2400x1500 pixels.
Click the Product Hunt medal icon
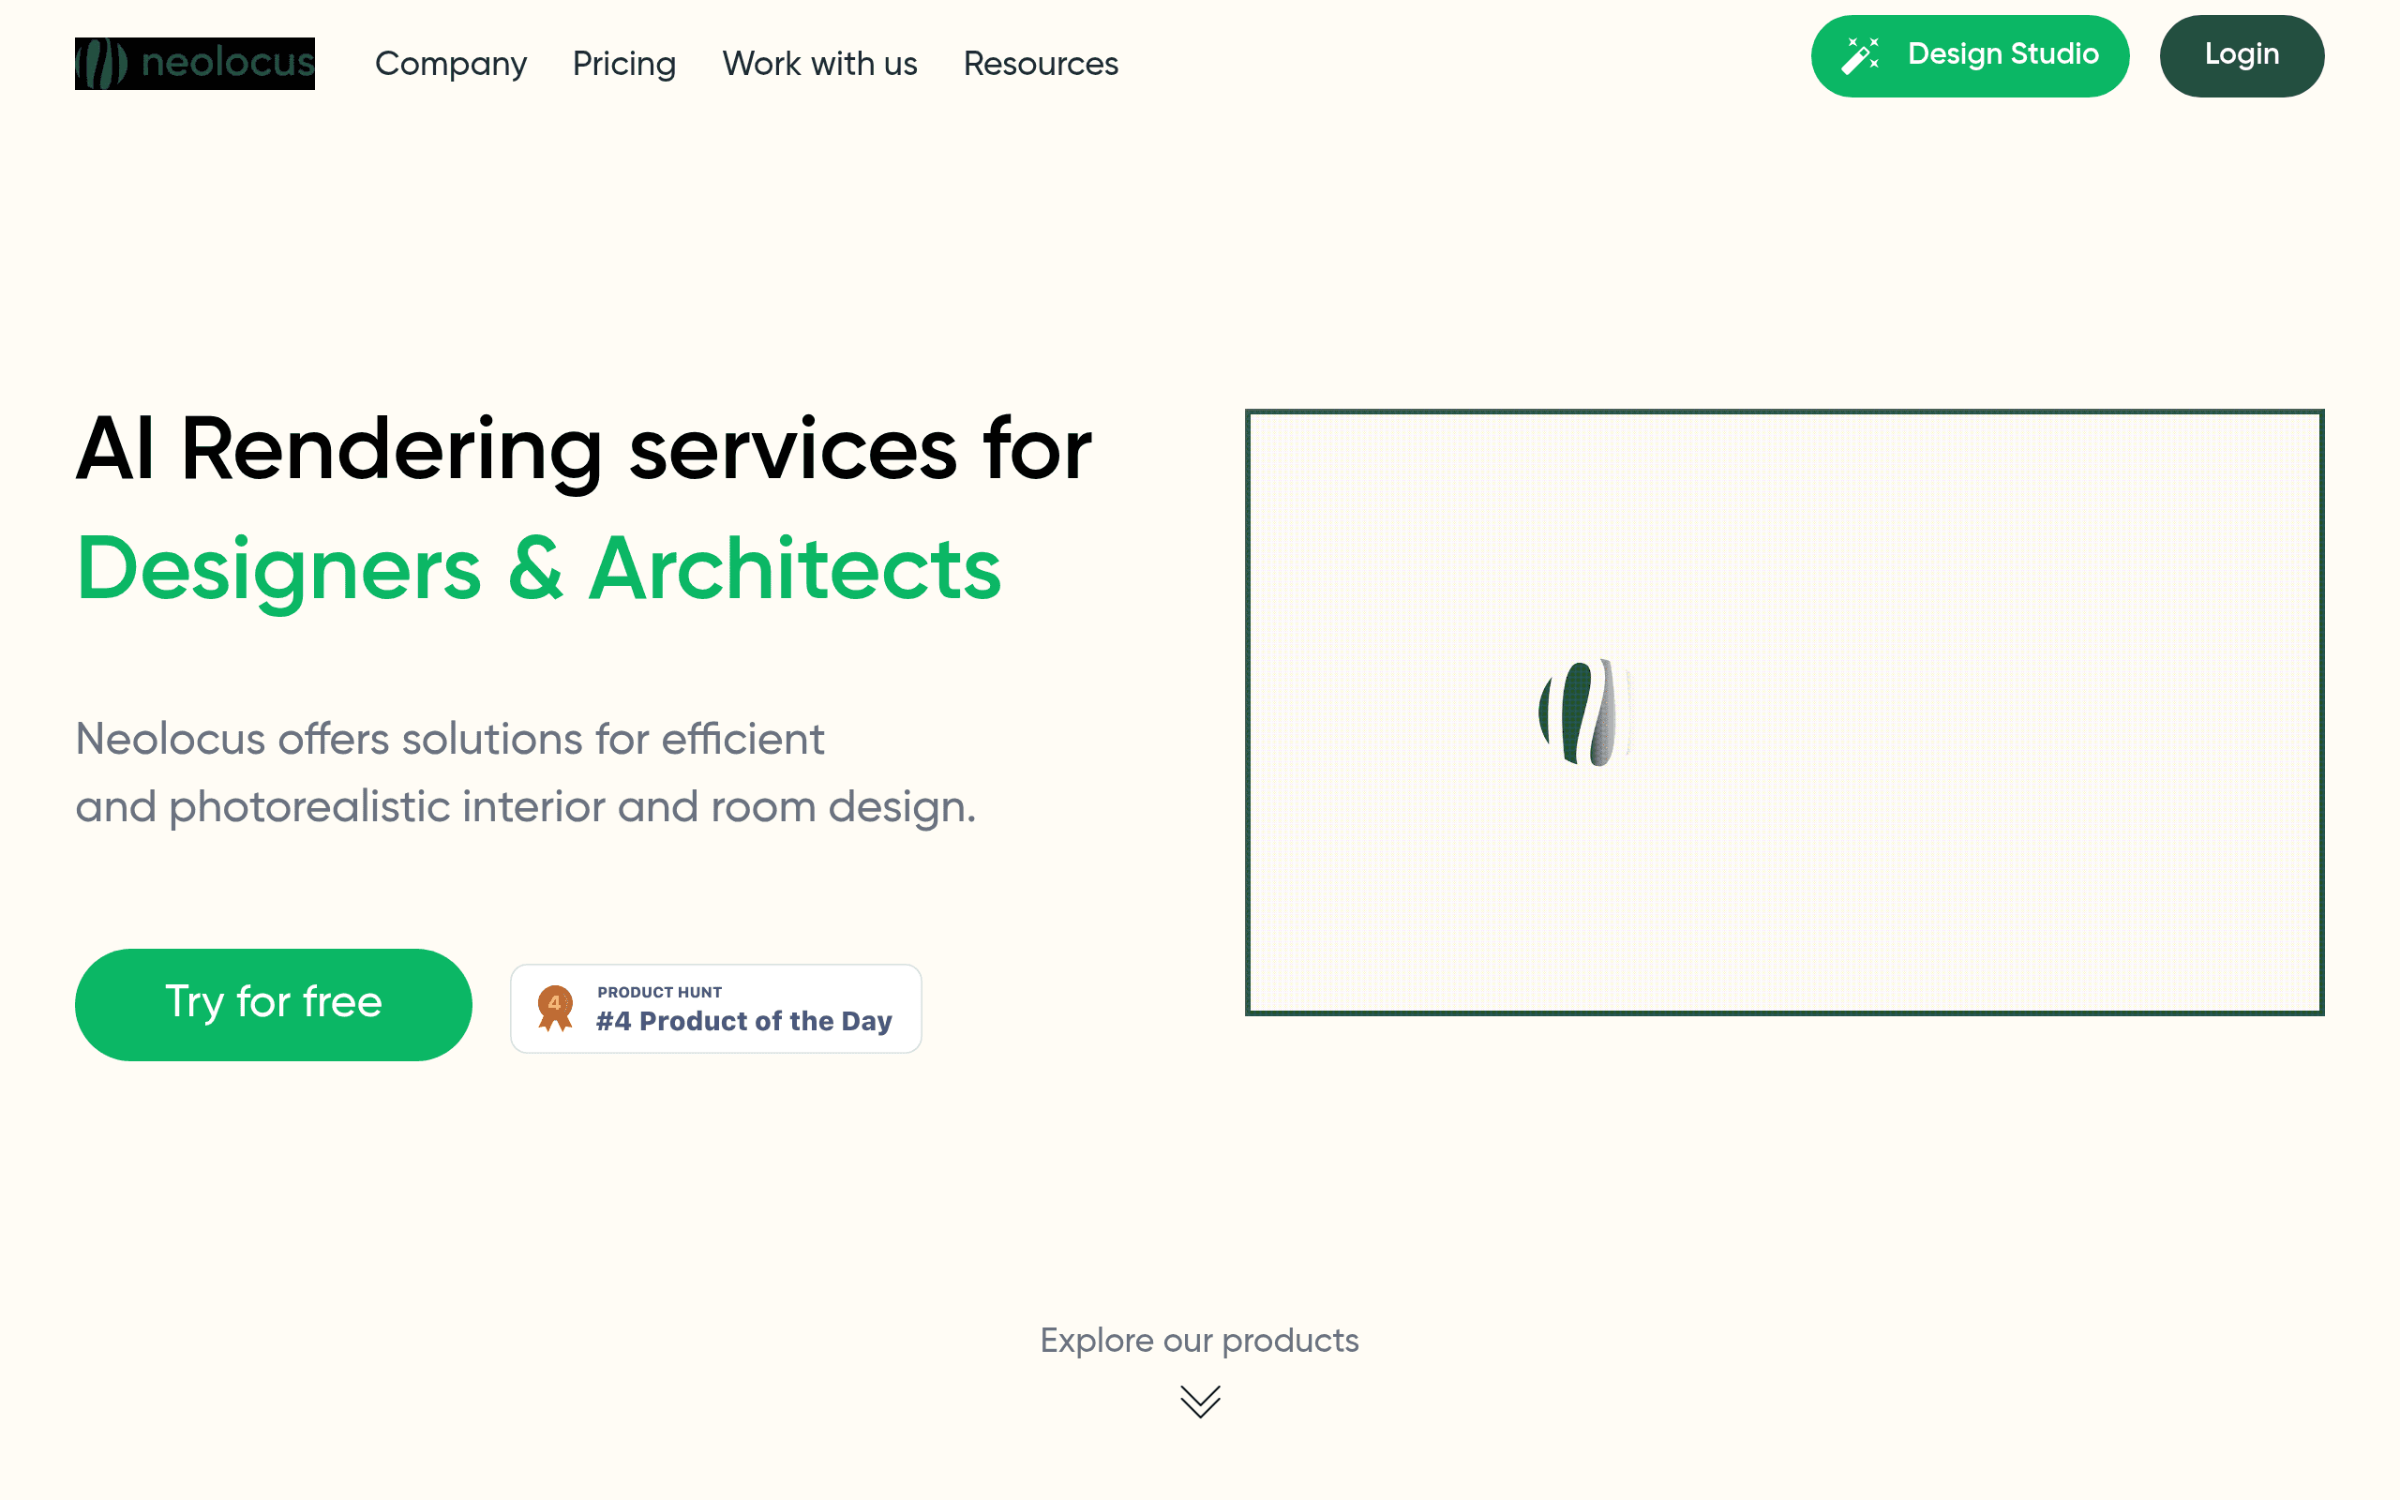pos(555,1008)
